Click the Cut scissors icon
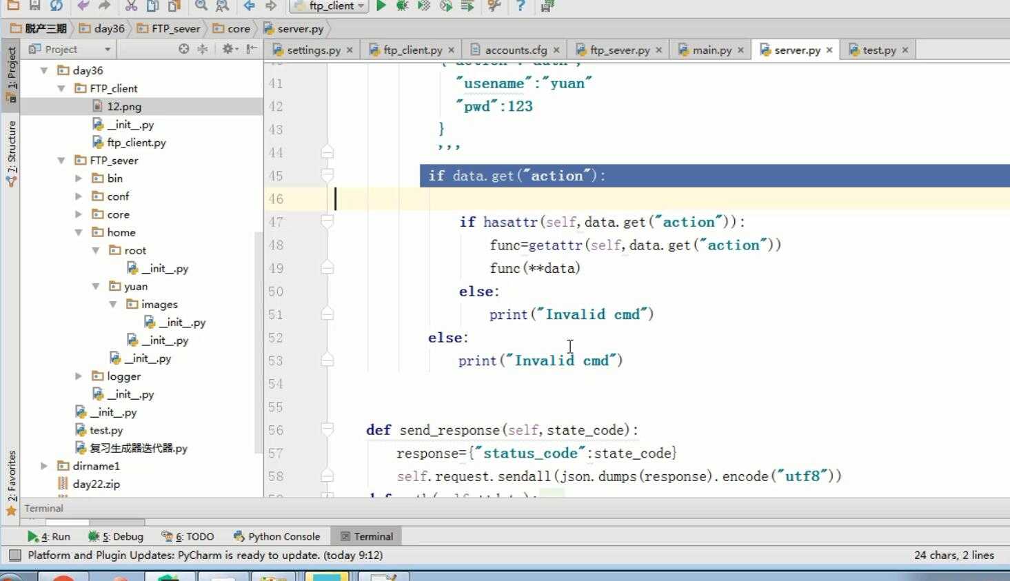 pyautogui.click(x=131, y=6)
